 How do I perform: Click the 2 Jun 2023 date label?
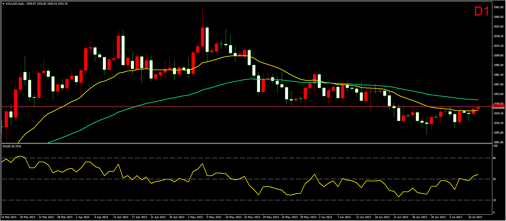click(x=325, y=217)
